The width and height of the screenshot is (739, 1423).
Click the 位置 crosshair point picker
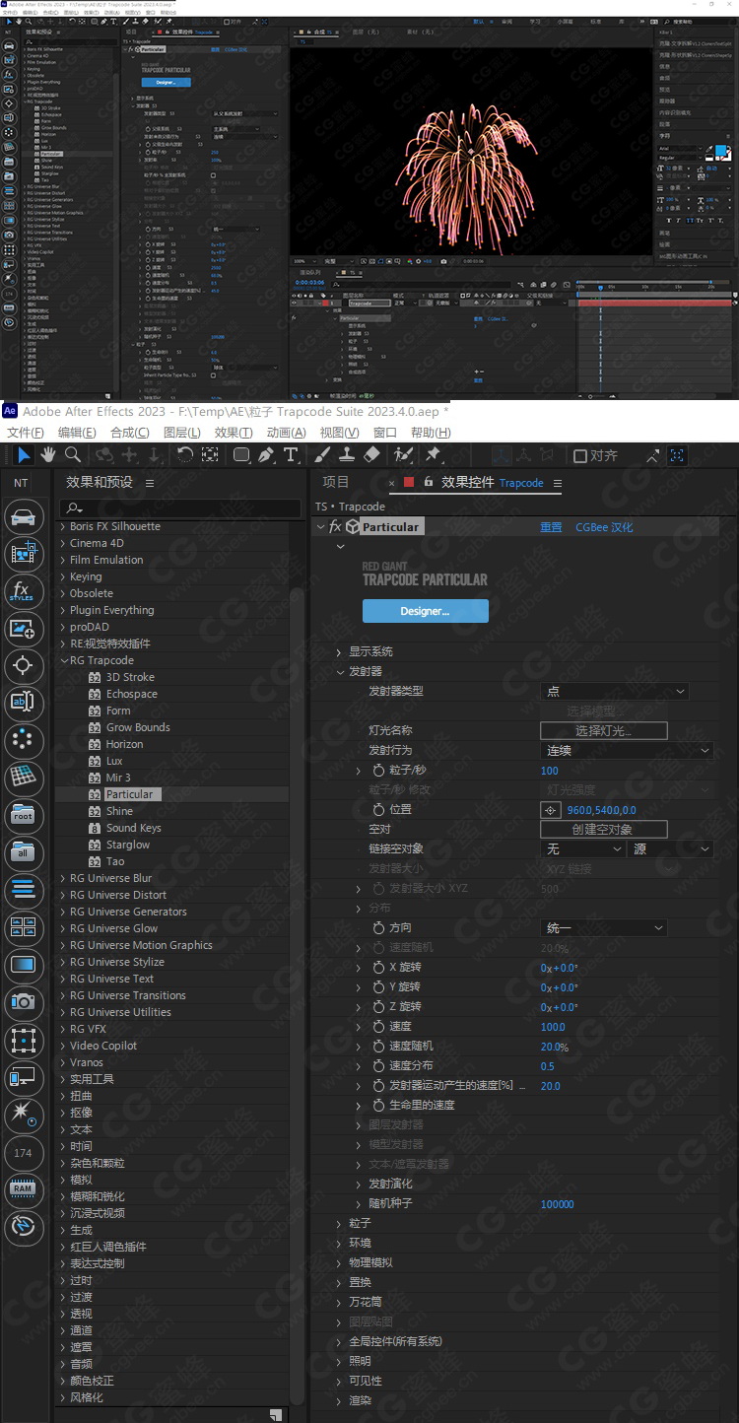pyautogui.click(x=551, y=810)
